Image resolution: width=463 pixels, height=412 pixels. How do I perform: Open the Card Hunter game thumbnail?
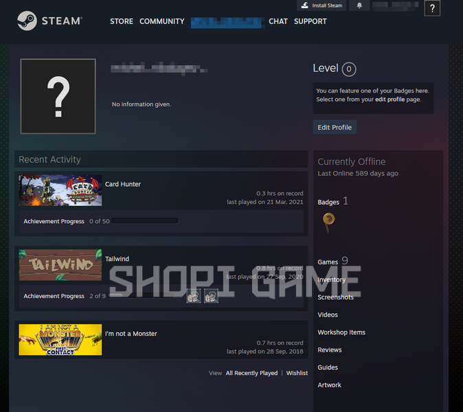60,190
